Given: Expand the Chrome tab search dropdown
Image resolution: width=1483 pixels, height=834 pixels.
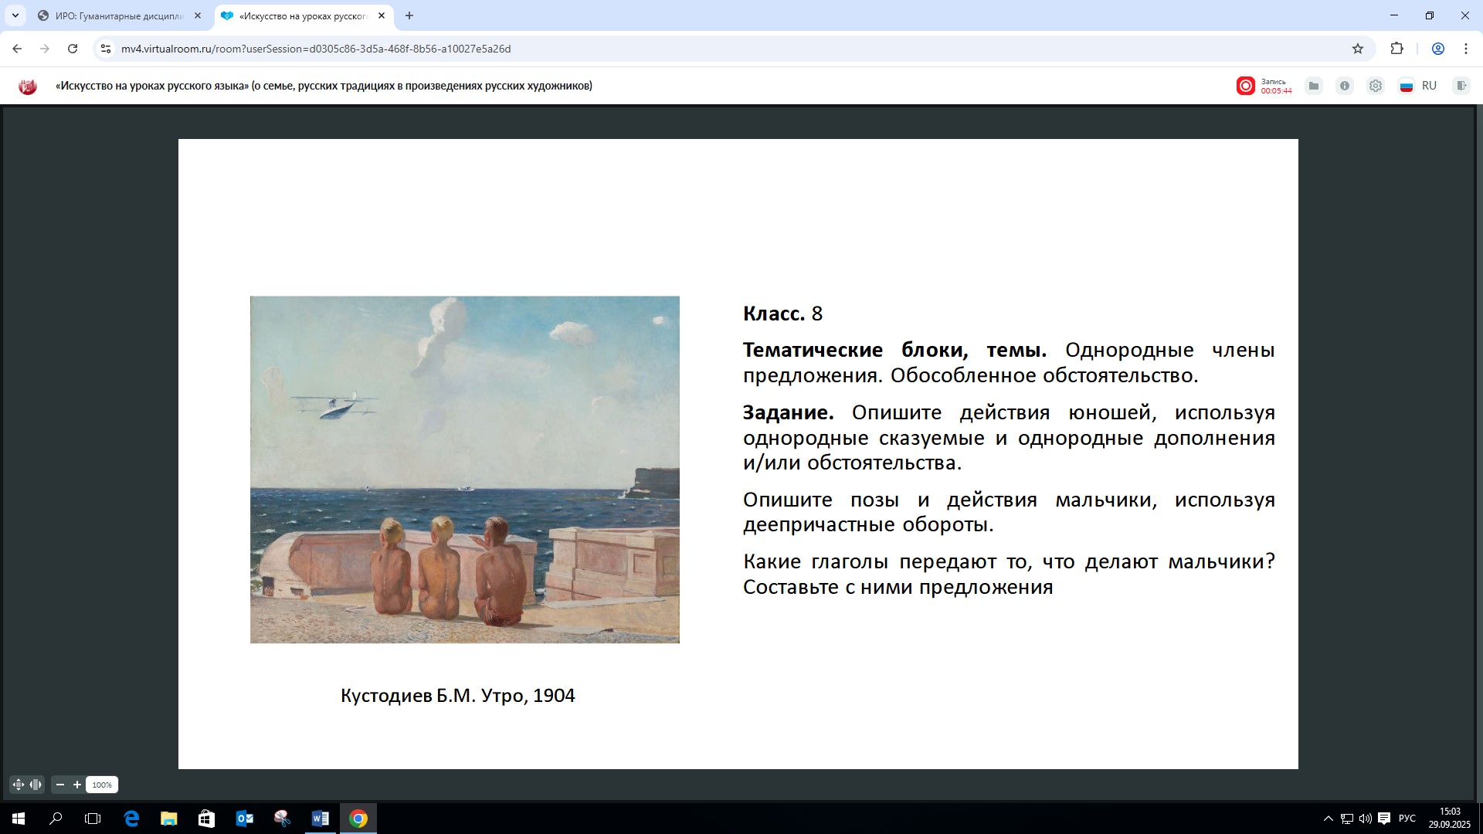Looking at the screenshot, I should point(15,15).
